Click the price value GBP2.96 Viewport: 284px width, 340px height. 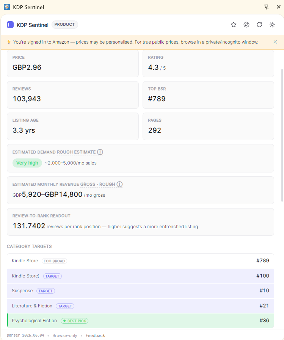point(27,67)
